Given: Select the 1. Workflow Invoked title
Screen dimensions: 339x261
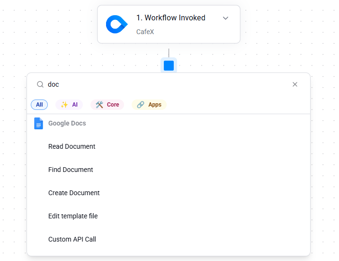Looking at the screenshot, I should click(171, 18).
